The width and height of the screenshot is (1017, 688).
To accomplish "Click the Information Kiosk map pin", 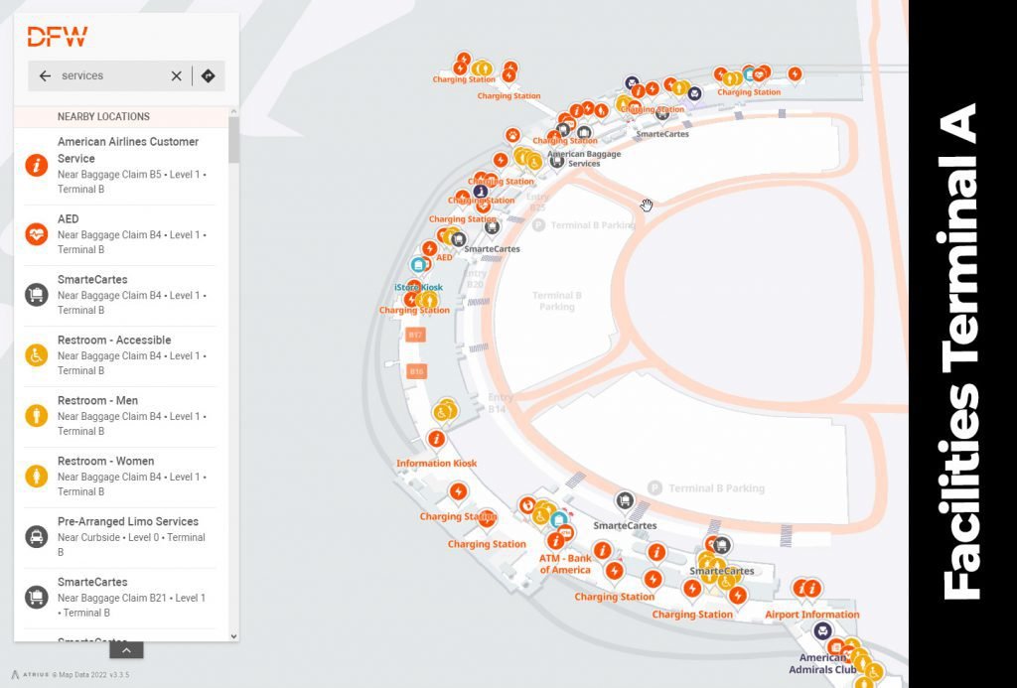I will point(435,440).
